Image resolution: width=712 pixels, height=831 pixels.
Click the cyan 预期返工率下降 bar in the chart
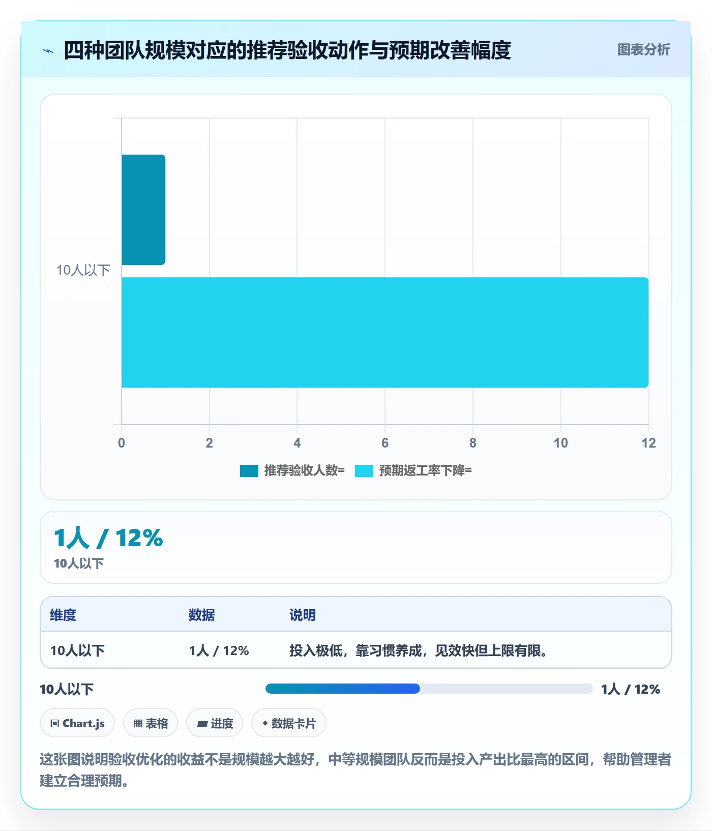(x=385, y=333)
